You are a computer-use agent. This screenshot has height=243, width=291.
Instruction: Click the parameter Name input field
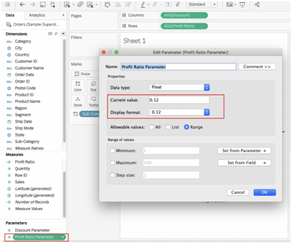[179, 67]
